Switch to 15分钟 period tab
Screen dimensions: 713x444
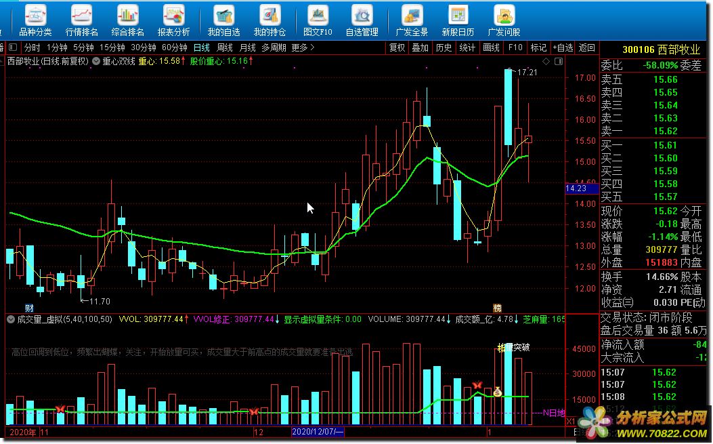point(112,47)
